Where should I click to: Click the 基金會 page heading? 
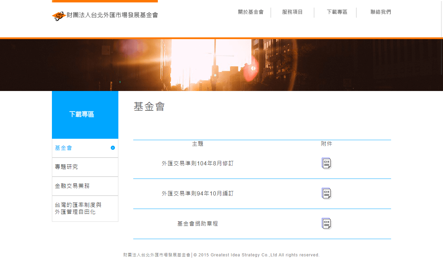(x=149, y=107)
